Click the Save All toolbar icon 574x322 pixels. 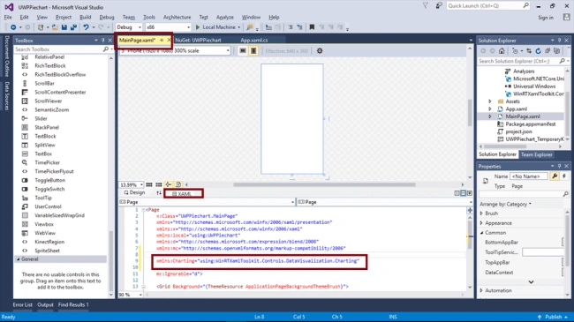(73, 27)
